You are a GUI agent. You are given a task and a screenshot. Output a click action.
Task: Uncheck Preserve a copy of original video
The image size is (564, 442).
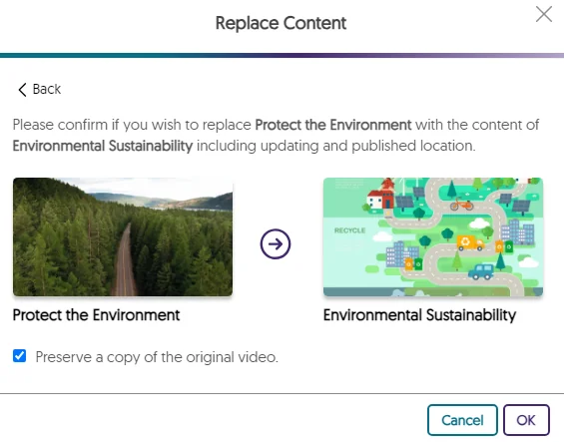19,355
